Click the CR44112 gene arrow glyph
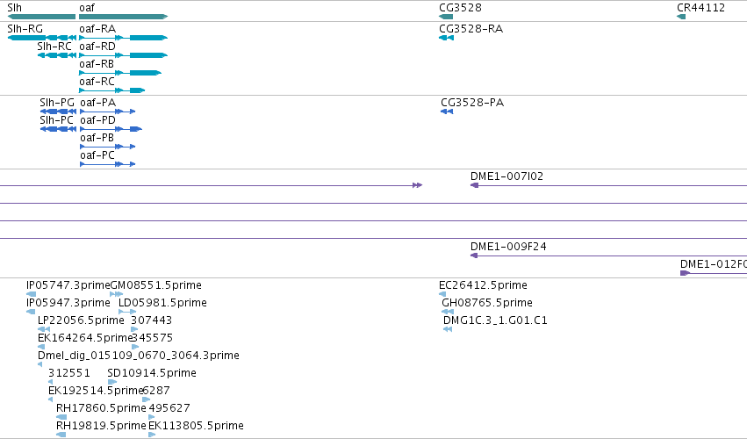Screen dimensions: 747x439 [x=681, y=17]
